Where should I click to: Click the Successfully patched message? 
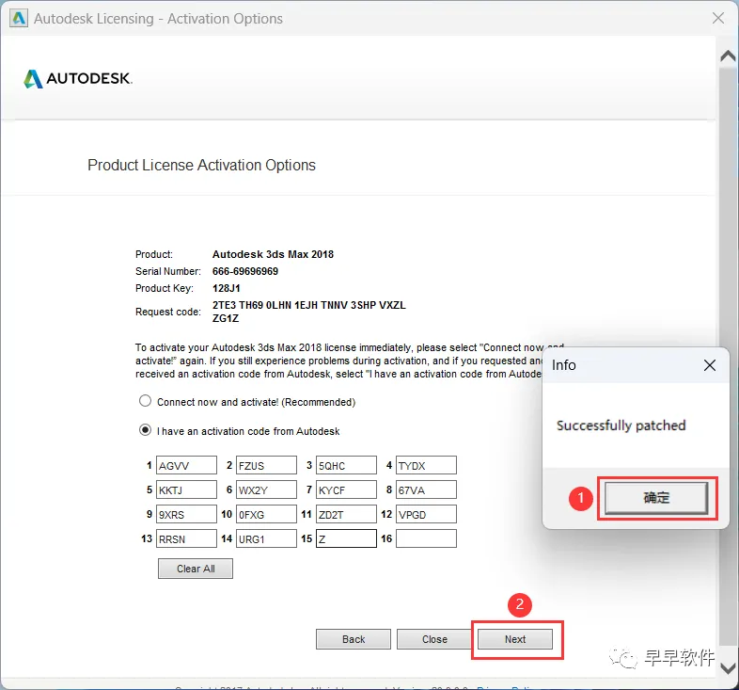point(621,425)
